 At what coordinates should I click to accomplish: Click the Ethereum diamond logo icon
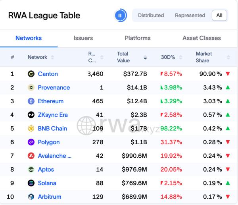(31, 101)
